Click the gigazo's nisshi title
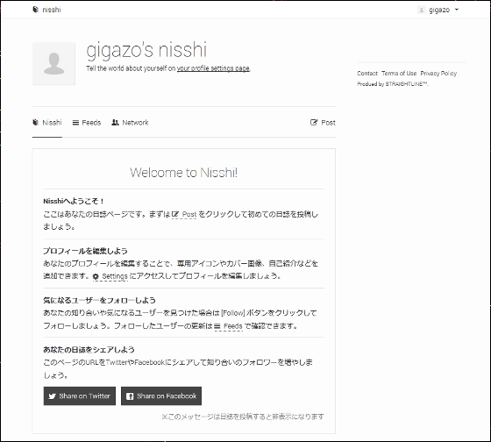The width and height of the screenshot is (491, 442). pyautogui.click(x=146, y=50)
